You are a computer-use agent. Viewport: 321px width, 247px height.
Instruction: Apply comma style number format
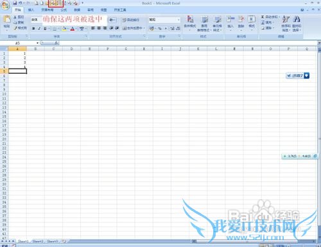(166, 28)
